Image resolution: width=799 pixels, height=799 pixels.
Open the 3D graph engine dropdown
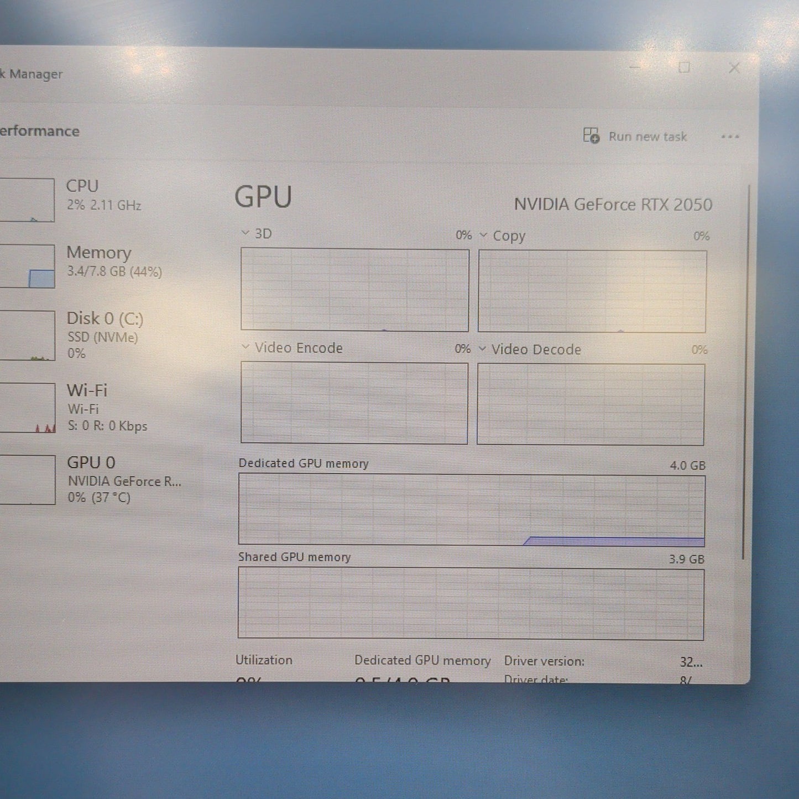[246, 233]
